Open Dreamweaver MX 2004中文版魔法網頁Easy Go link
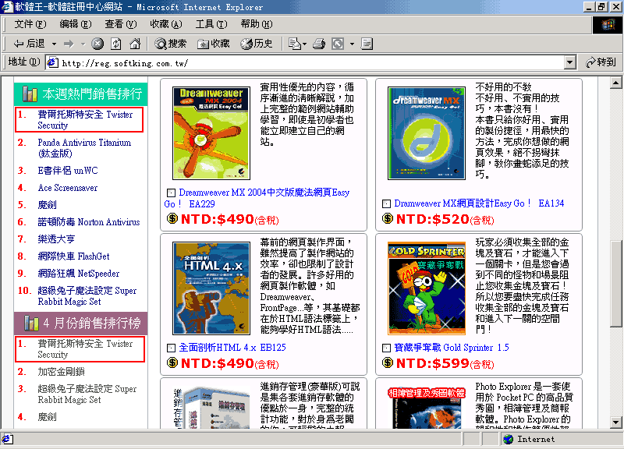The height and width of the screenshot is (449, 624). click(x=257, y=198)
